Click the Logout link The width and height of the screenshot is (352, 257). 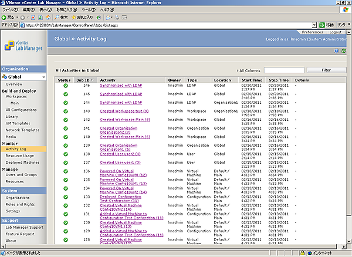[335, 32]
